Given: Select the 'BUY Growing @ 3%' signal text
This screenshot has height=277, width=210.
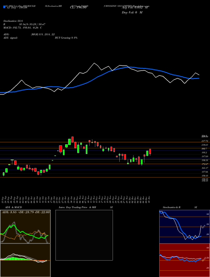Looking at the screenshot, I should tap(66, 38).
